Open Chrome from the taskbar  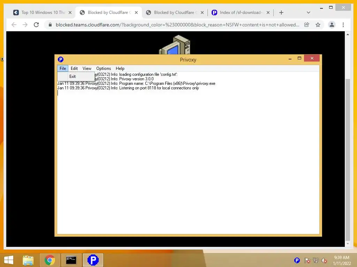point(50,260)
